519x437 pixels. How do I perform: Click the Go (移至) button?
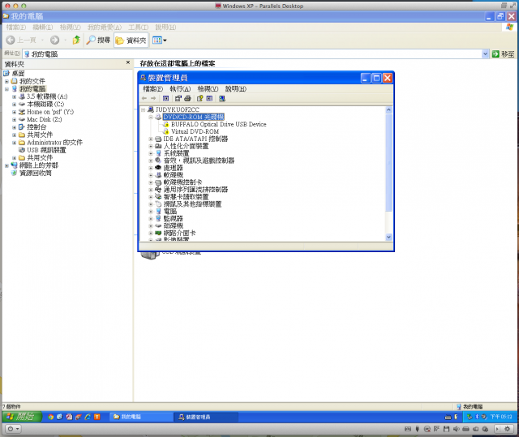pyautogui.click(x=503, y=54)
